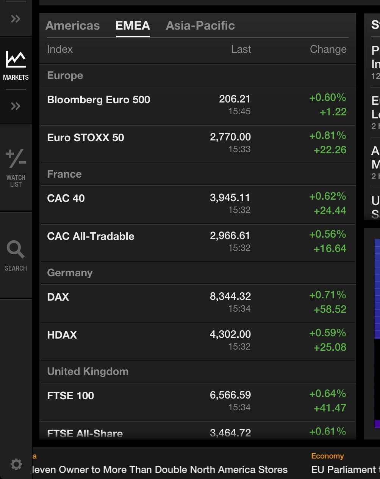The height and width of the screenshot is (479, 380).
Task: Expand the top double-chevron sidebar arrow
Action: tap(16, 19)
